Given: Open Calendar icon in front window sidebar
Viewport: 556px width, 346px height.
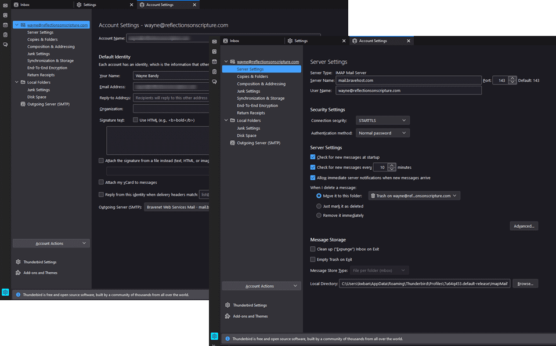Looking at the screenshot, I should pyautogui.click(x=215, y=61).
